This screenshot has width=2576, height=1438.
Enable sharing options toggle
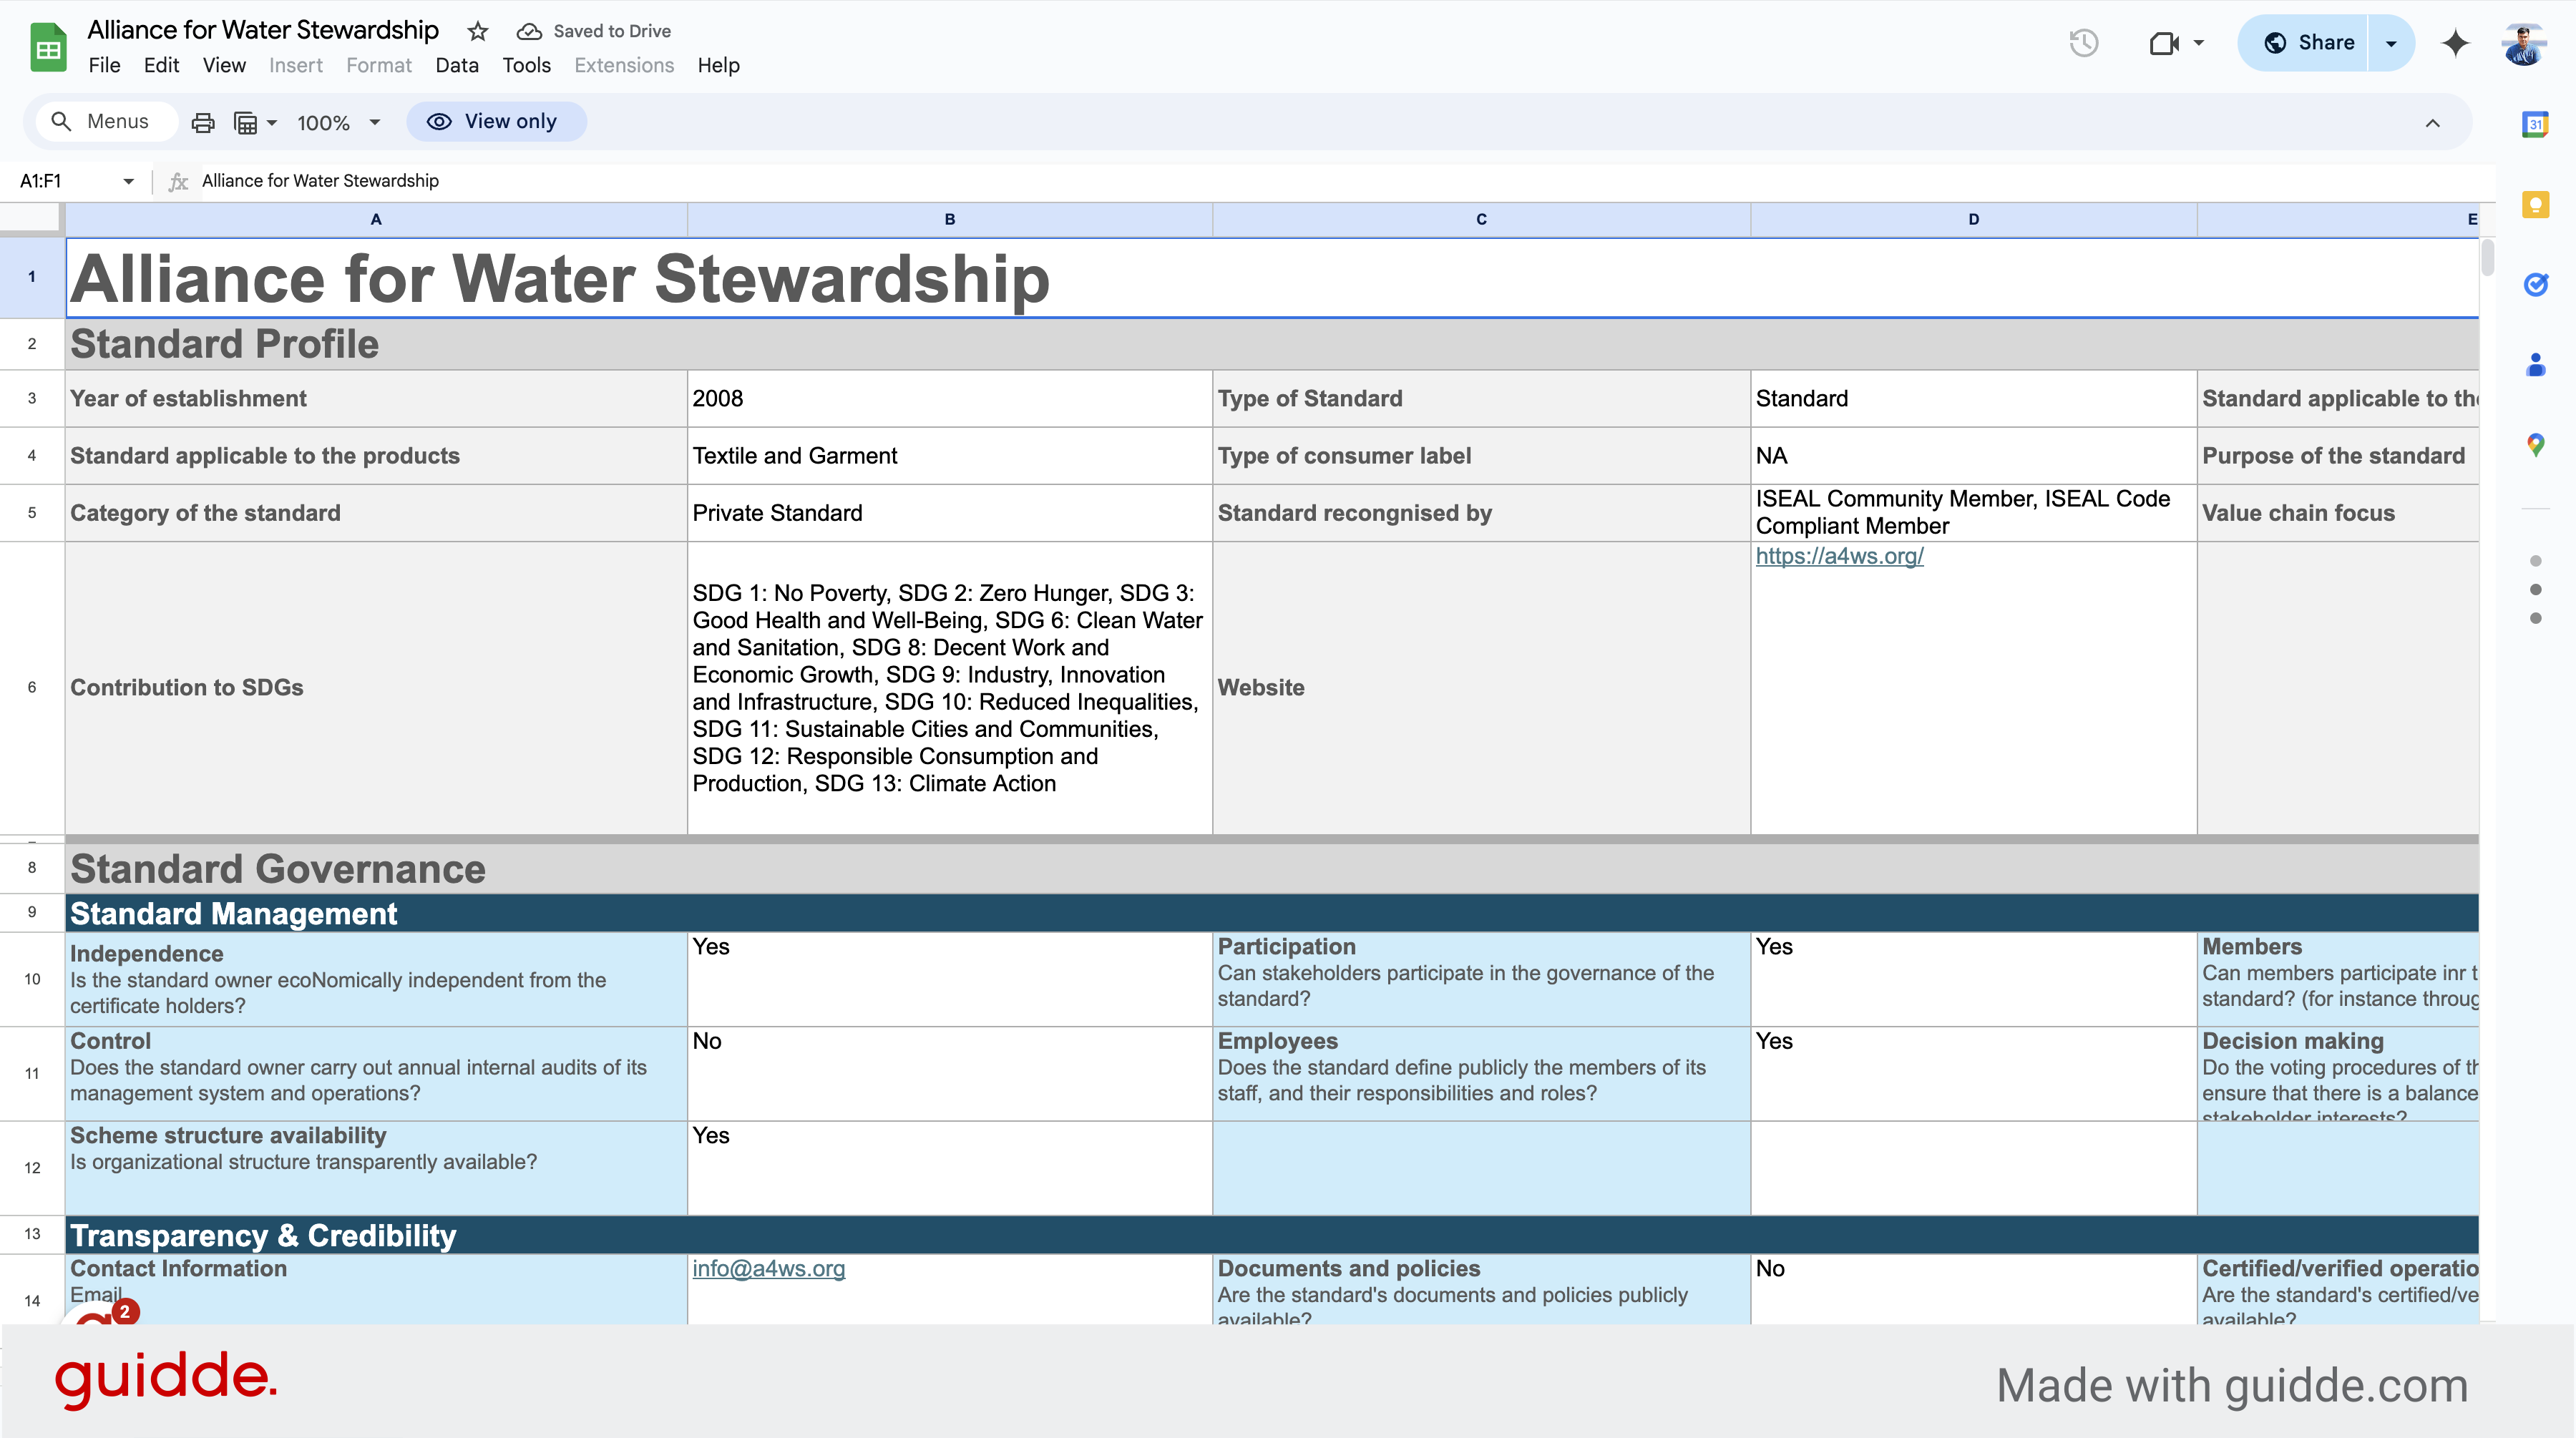tap(2389, 42)
